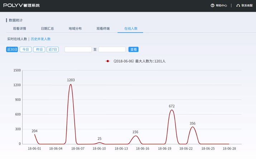Screen dimensions: 256x159
Task: Open the 地域分布 tab
Action: 75,29
